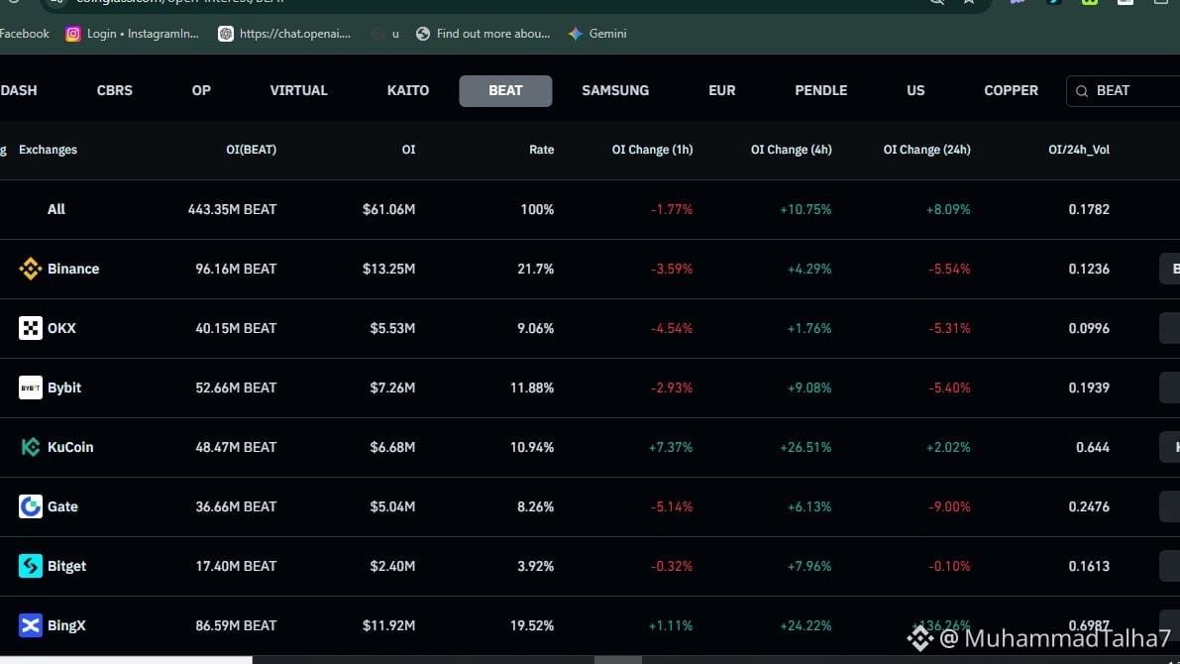Click the BingX exchange name
This screenshot has width=1180, height=664.
[x=66, y=625]
